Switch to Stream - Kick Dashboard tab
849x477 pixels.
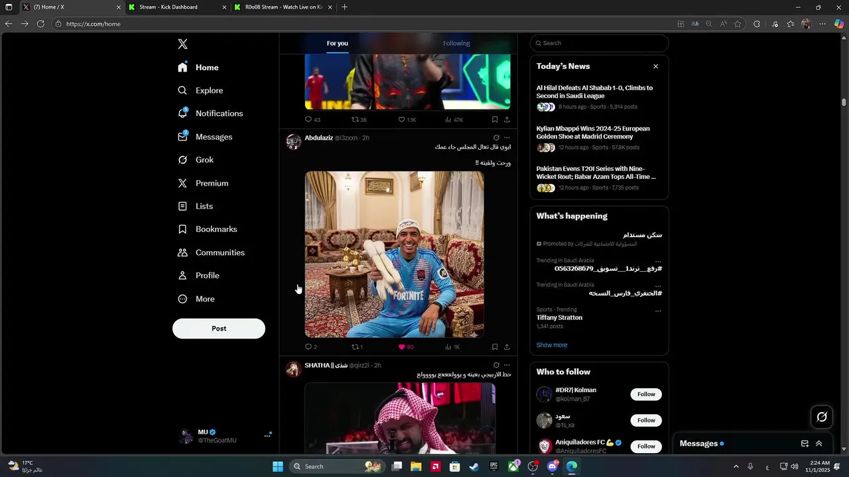(176, 7)
